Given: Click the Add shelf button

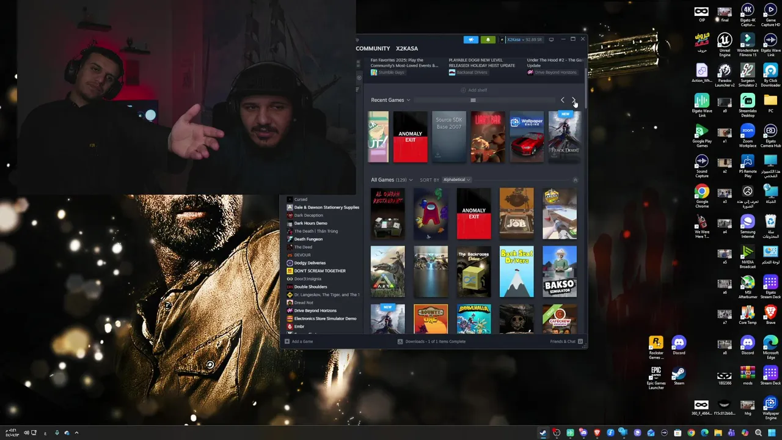Looking at the screenshot, I should point(474,90).
